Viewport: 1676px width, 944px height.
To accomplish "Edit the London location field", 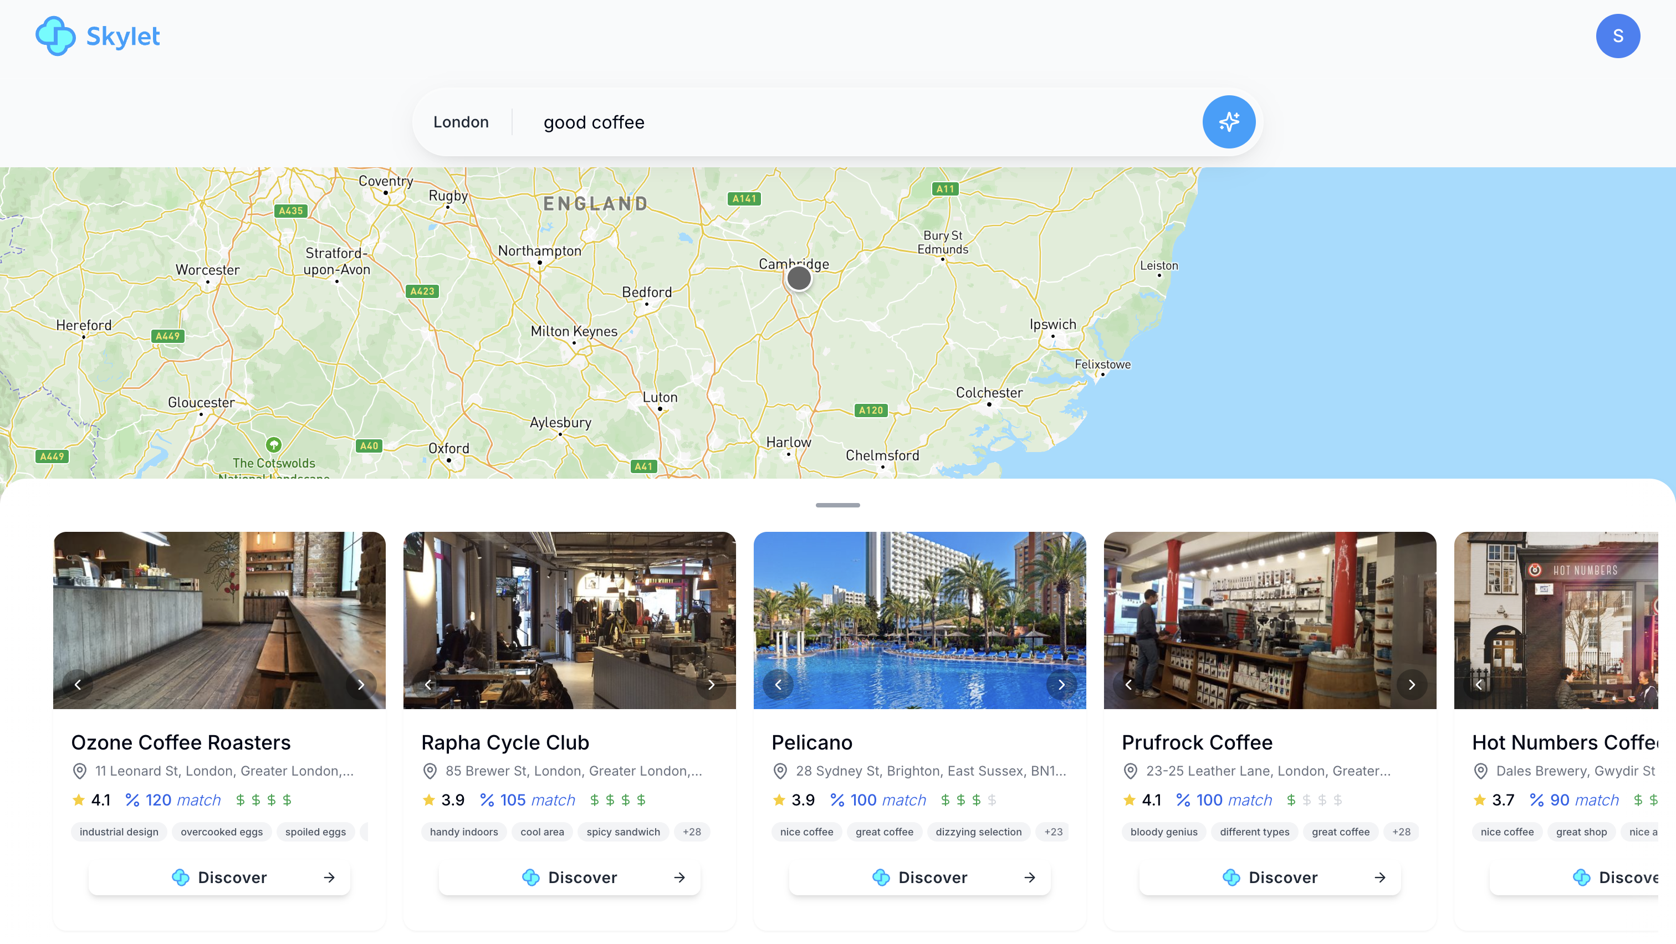I will [461, 122].
